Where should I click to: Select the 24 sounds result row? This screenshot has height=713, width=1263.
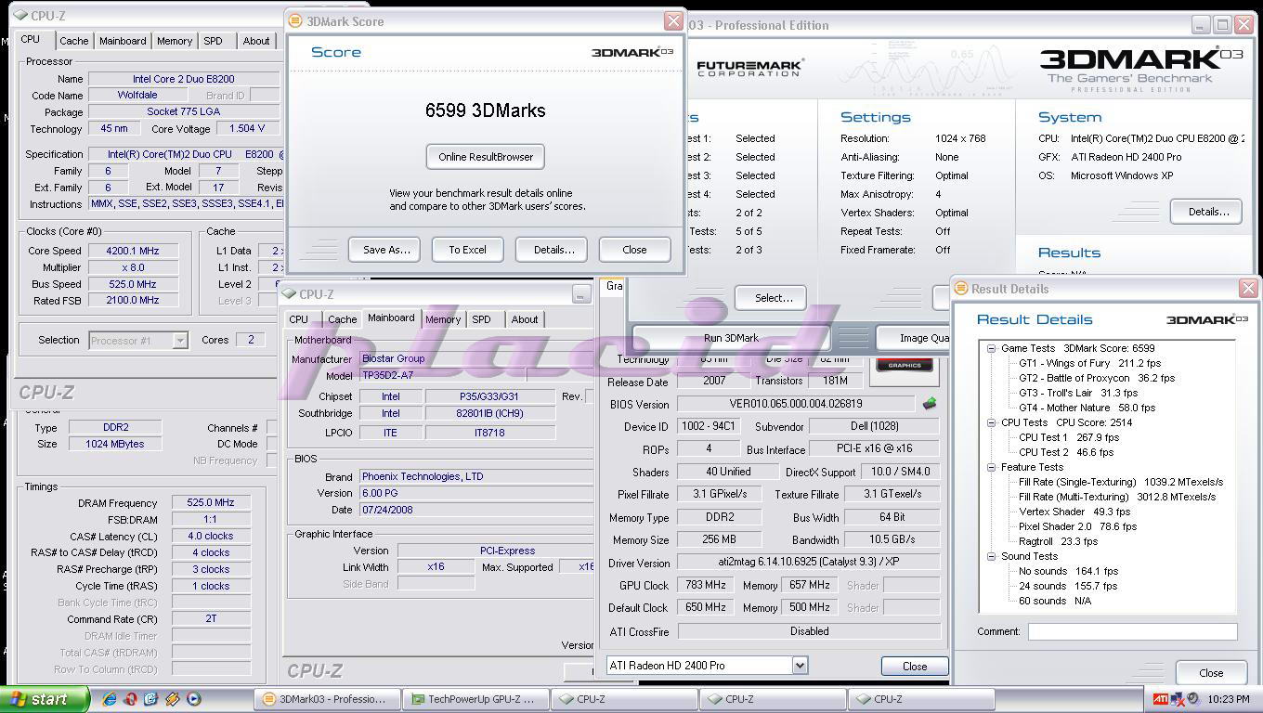tap(1068, 586)
